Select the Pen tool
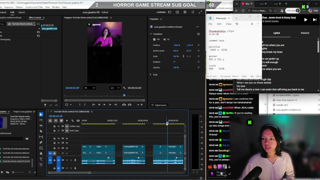The width and height of the screenshot is (320, 180). (41, 142)
